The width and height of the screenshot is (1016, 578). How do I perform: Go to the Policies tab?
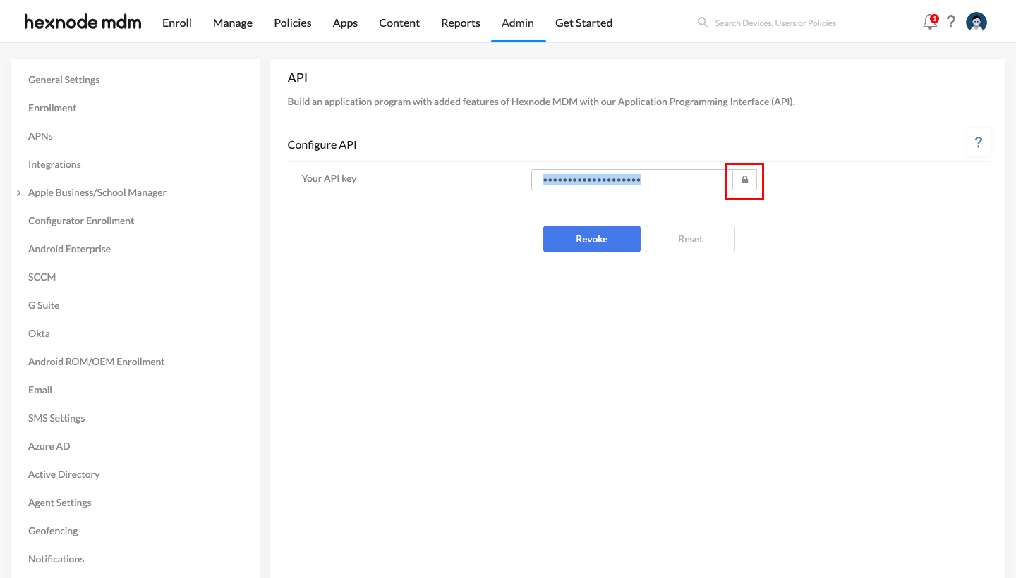coord(293,23)
